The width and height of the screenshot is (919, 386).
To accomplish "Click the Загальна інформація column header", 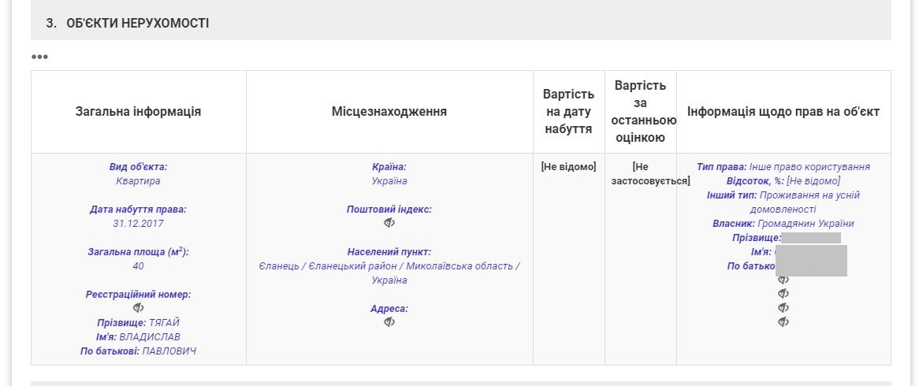I will pos(139,112).
